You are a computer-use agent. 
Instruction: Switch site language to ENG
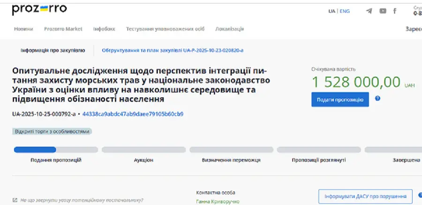point(345,11)
